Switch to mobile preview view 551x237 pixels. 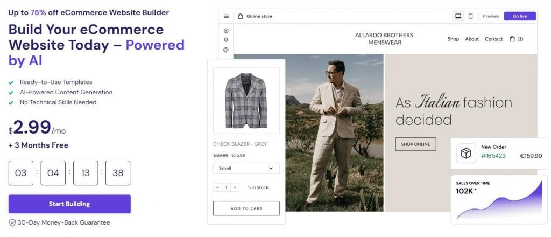pos(470,16)
